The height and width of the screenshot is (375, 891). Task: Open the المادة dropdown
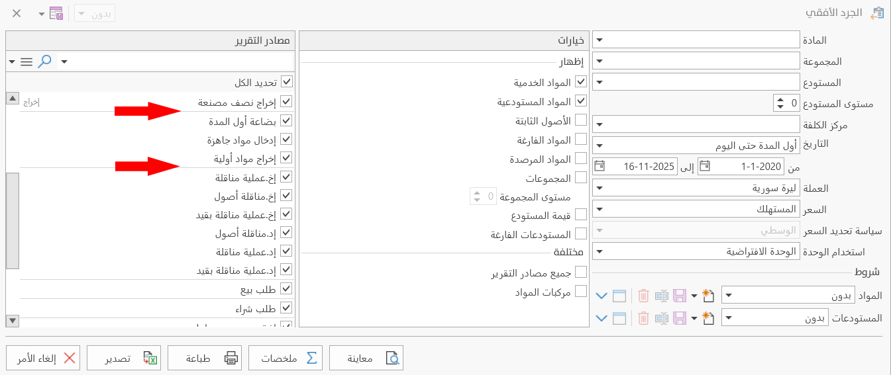(599, 40)
